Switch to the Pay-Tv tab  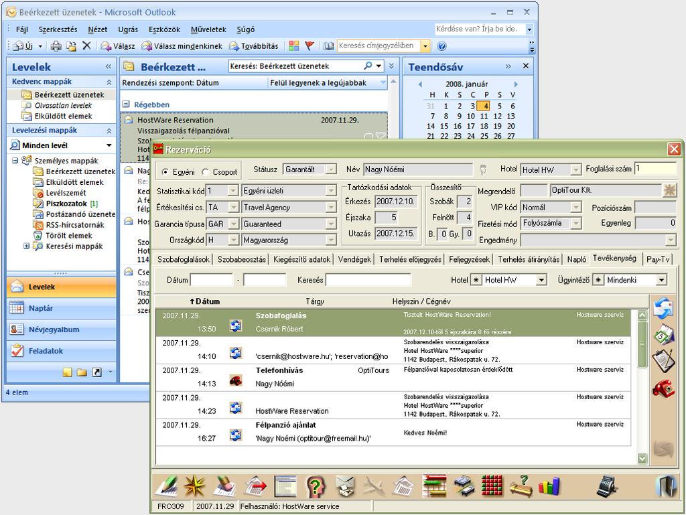click(658, 259)
